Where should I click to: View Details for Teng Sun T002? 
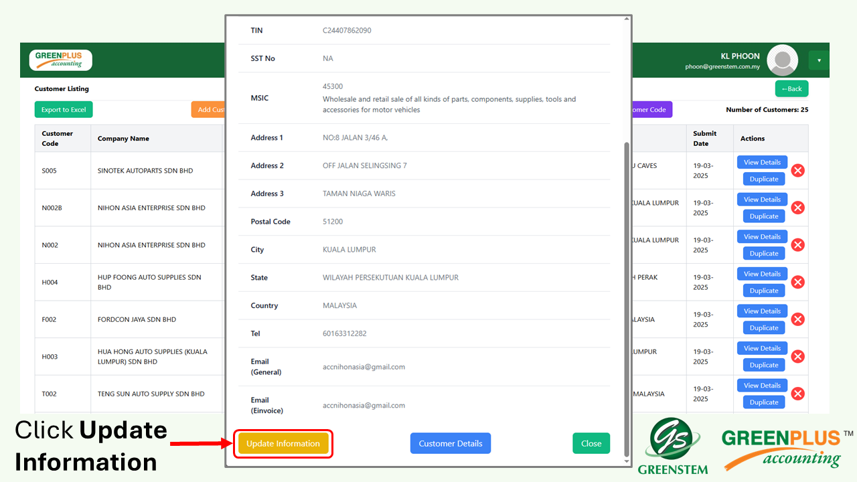(762, 385)
